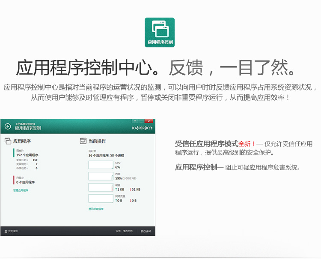Close the Kaspersky window
Screen dimensions: 321x259
(x=149, y=122)
